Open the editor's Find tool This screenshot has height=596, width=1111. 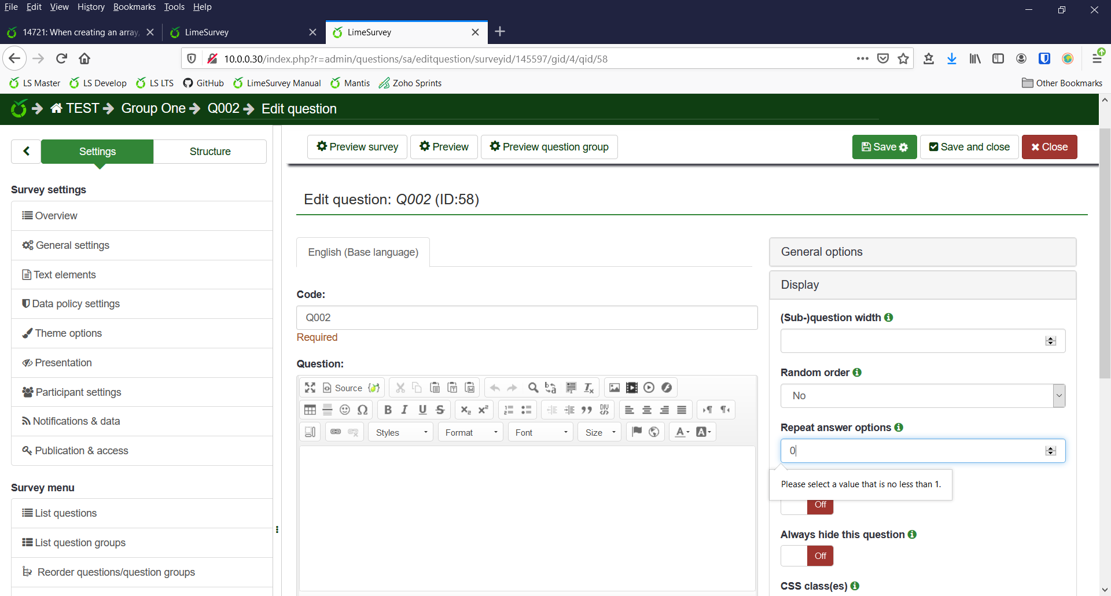[x=533, y=388]
